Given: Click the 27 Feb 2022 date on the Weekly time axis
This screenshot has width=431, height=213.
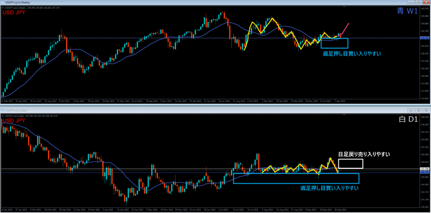Looking at the screenshot, I should click(x=7, y=101).
